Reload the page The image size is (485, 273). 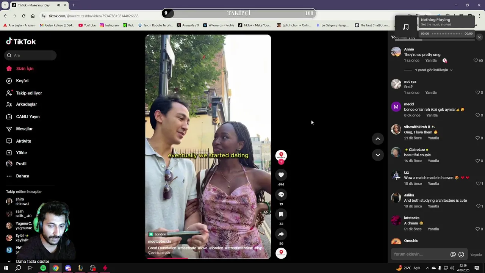23,16
